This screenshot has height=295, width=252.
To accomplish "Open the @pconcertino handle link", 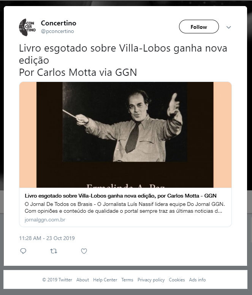I will (57, 31).
